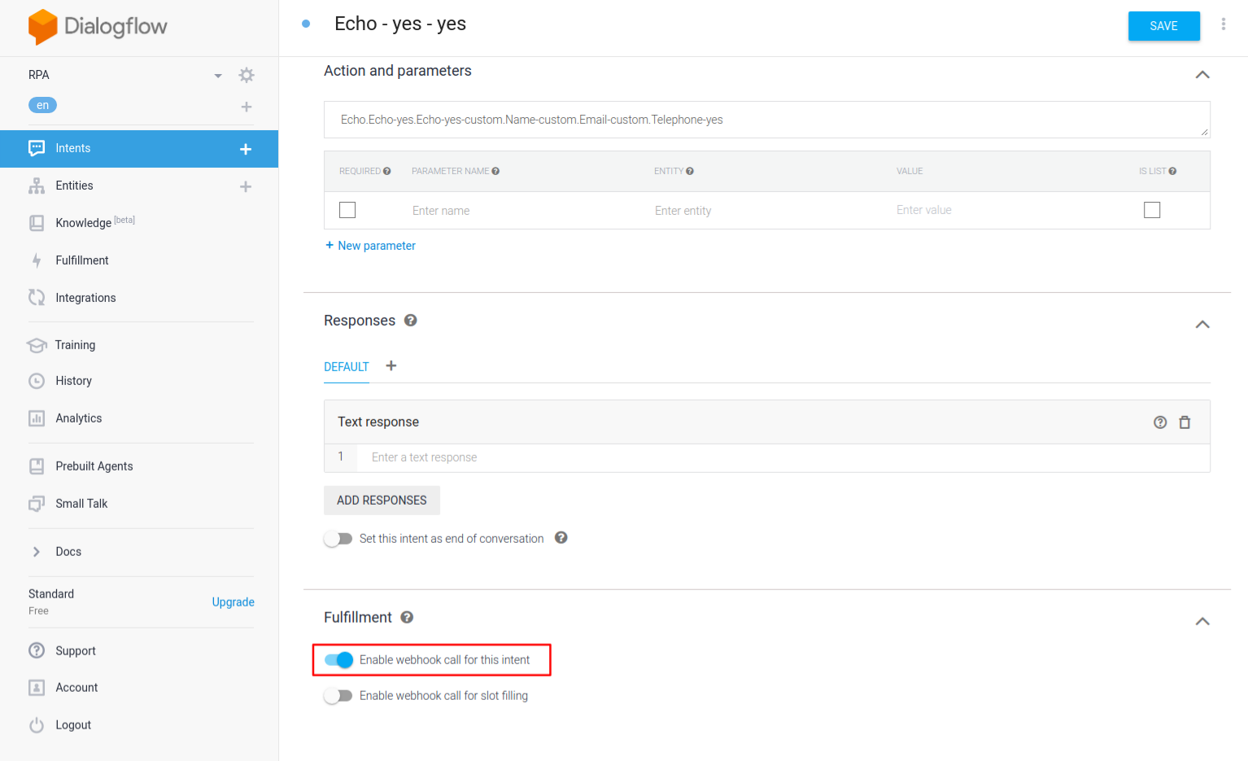Viewport: 1248px width, 761px height.
Task: Collapse the Fulfillment section
Action: coord(1202,622)
